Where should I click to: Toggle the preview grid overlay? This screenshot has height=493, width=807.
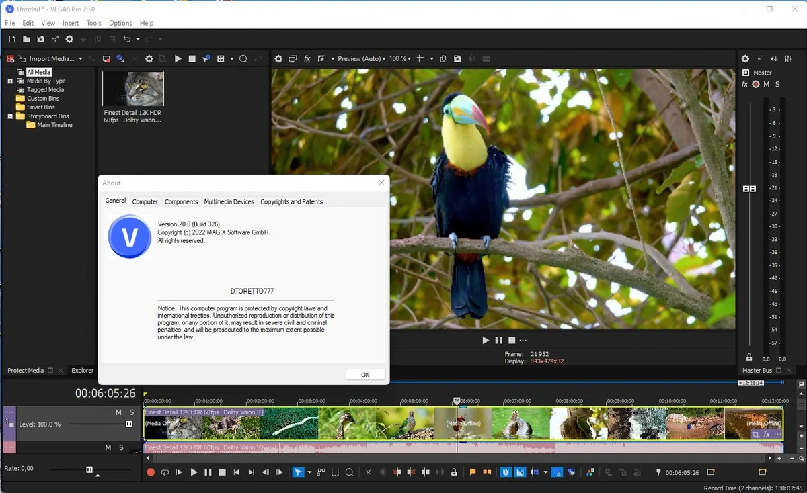coord(421,59)
